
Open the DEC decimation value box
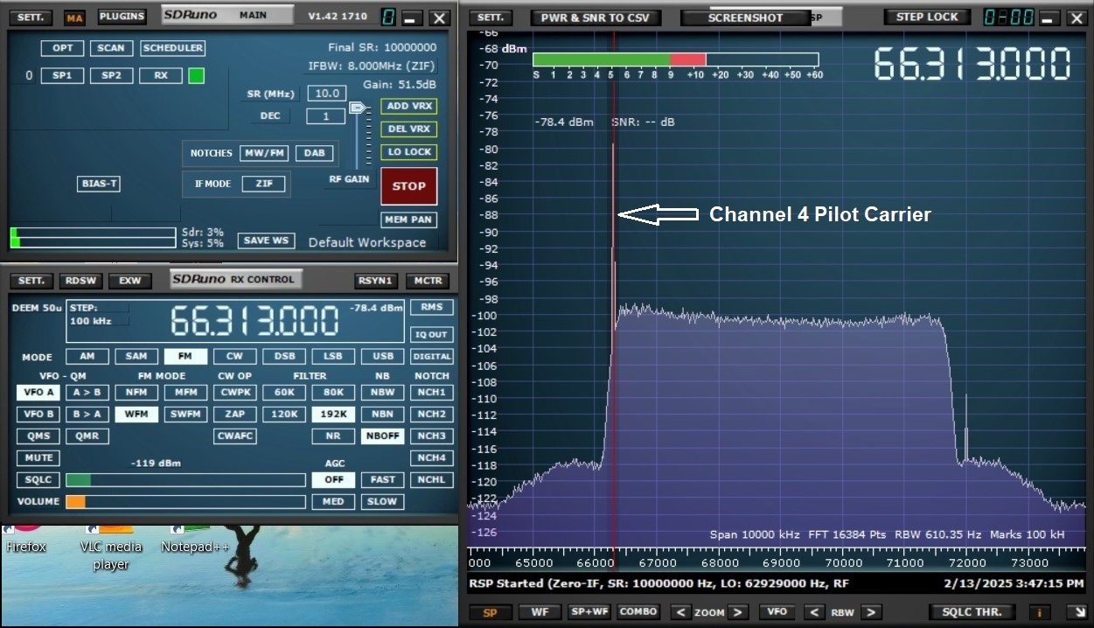(x=326, y=116)
